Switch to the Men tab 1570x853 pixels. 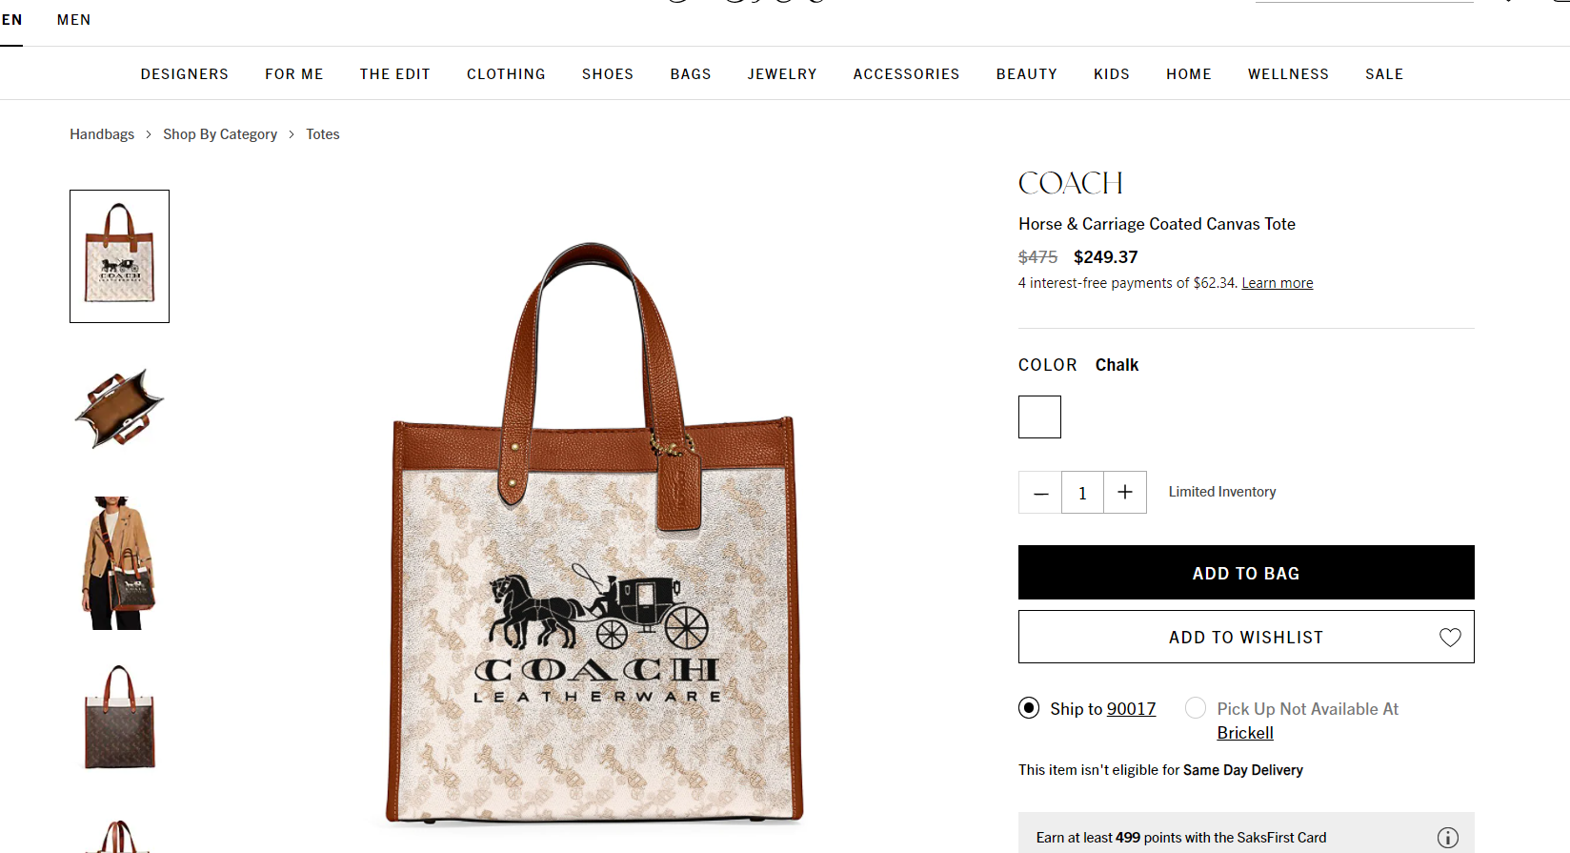click(74, 20)
